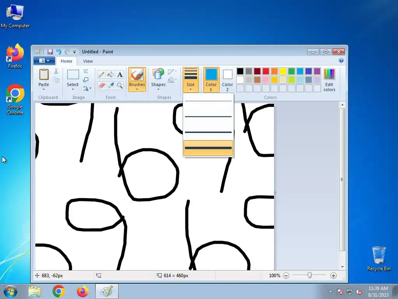The width and height of the screenshot is (398, 299).
Task: Expand the Brushes dropdown arrow
Action: (137, 90)
